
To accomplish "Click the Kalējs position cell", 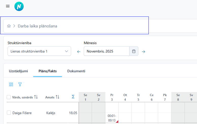I will (x=51, y=113).
